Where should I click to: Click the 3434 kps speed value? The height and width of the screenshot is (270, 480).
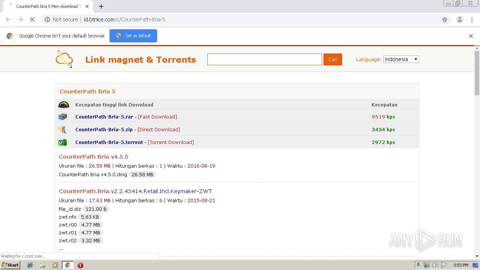tap(383, 129)
